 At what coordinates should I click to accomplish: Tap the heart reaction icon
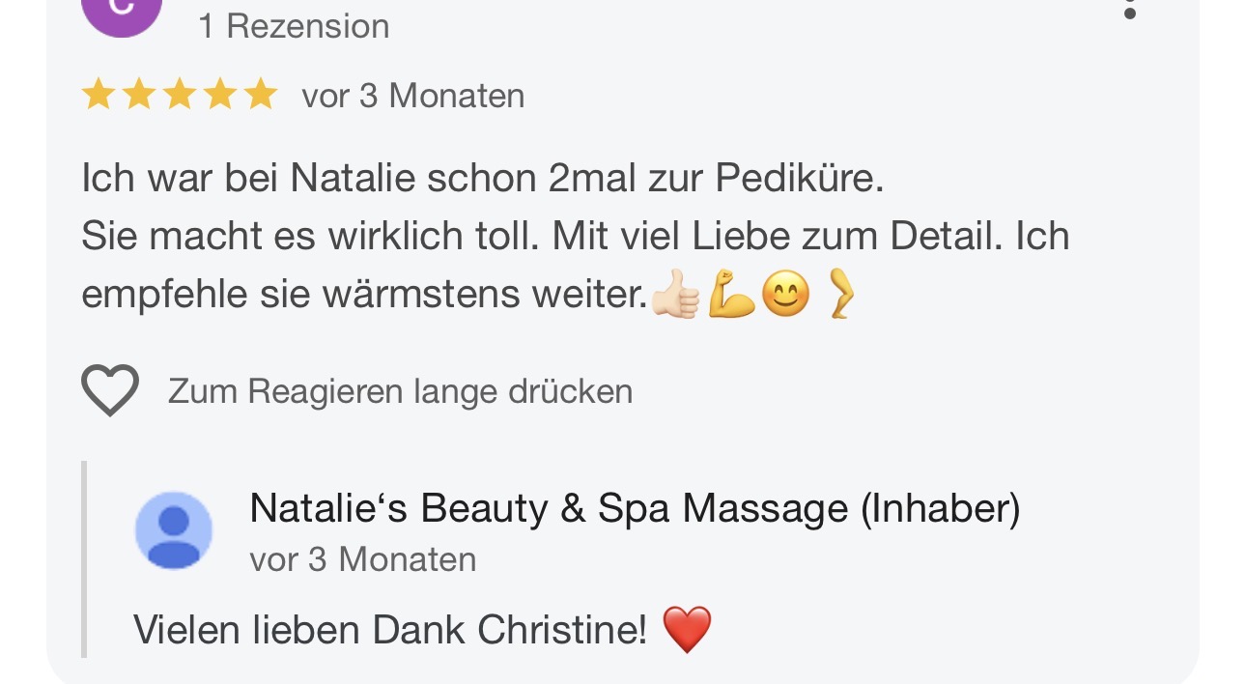pyautogui.click(x=110, y=390)
